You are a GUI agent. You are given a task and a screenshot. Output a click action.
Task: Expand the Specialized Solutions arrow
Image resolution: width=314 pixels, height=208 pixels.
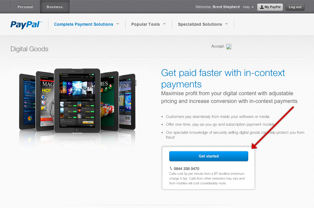click(226, 24)
